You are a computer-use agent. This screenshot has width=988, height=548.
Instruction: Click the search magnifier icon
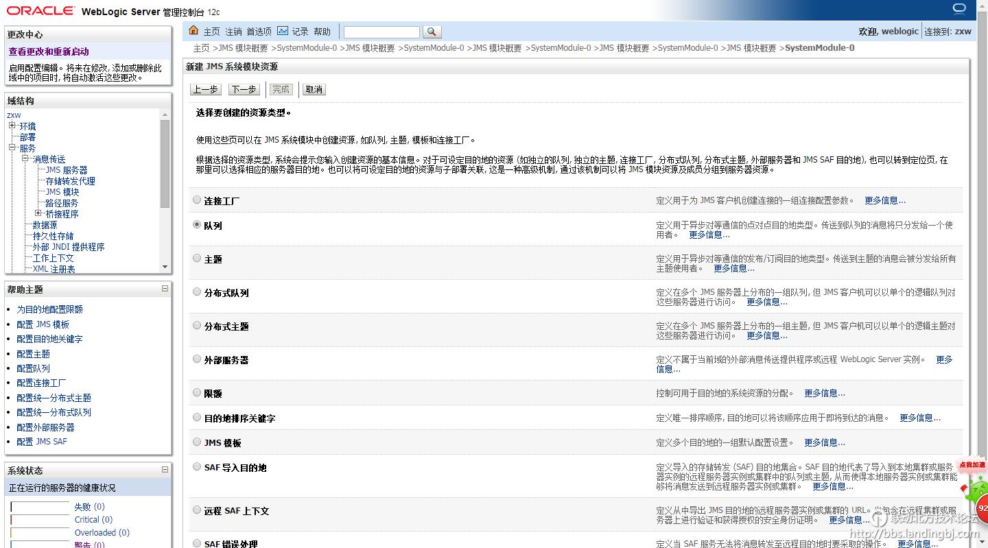[x=432, y=31]
